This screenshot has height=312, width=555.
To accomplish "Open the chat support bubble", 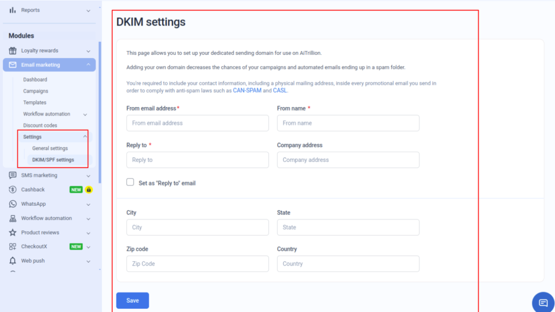I will (543, 302).
